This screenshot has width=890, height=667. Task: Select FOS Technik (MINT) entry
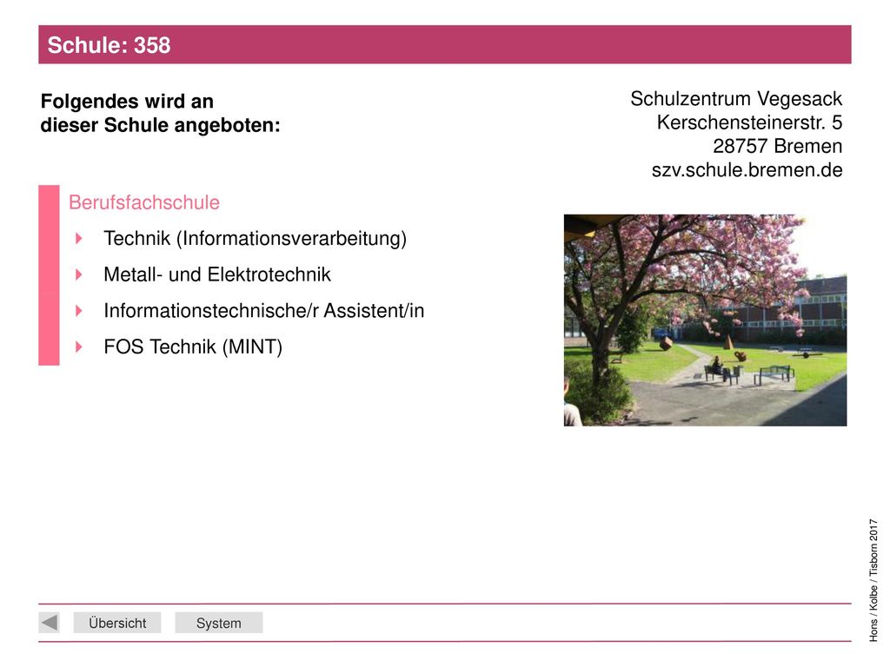[x=193, y=347]
